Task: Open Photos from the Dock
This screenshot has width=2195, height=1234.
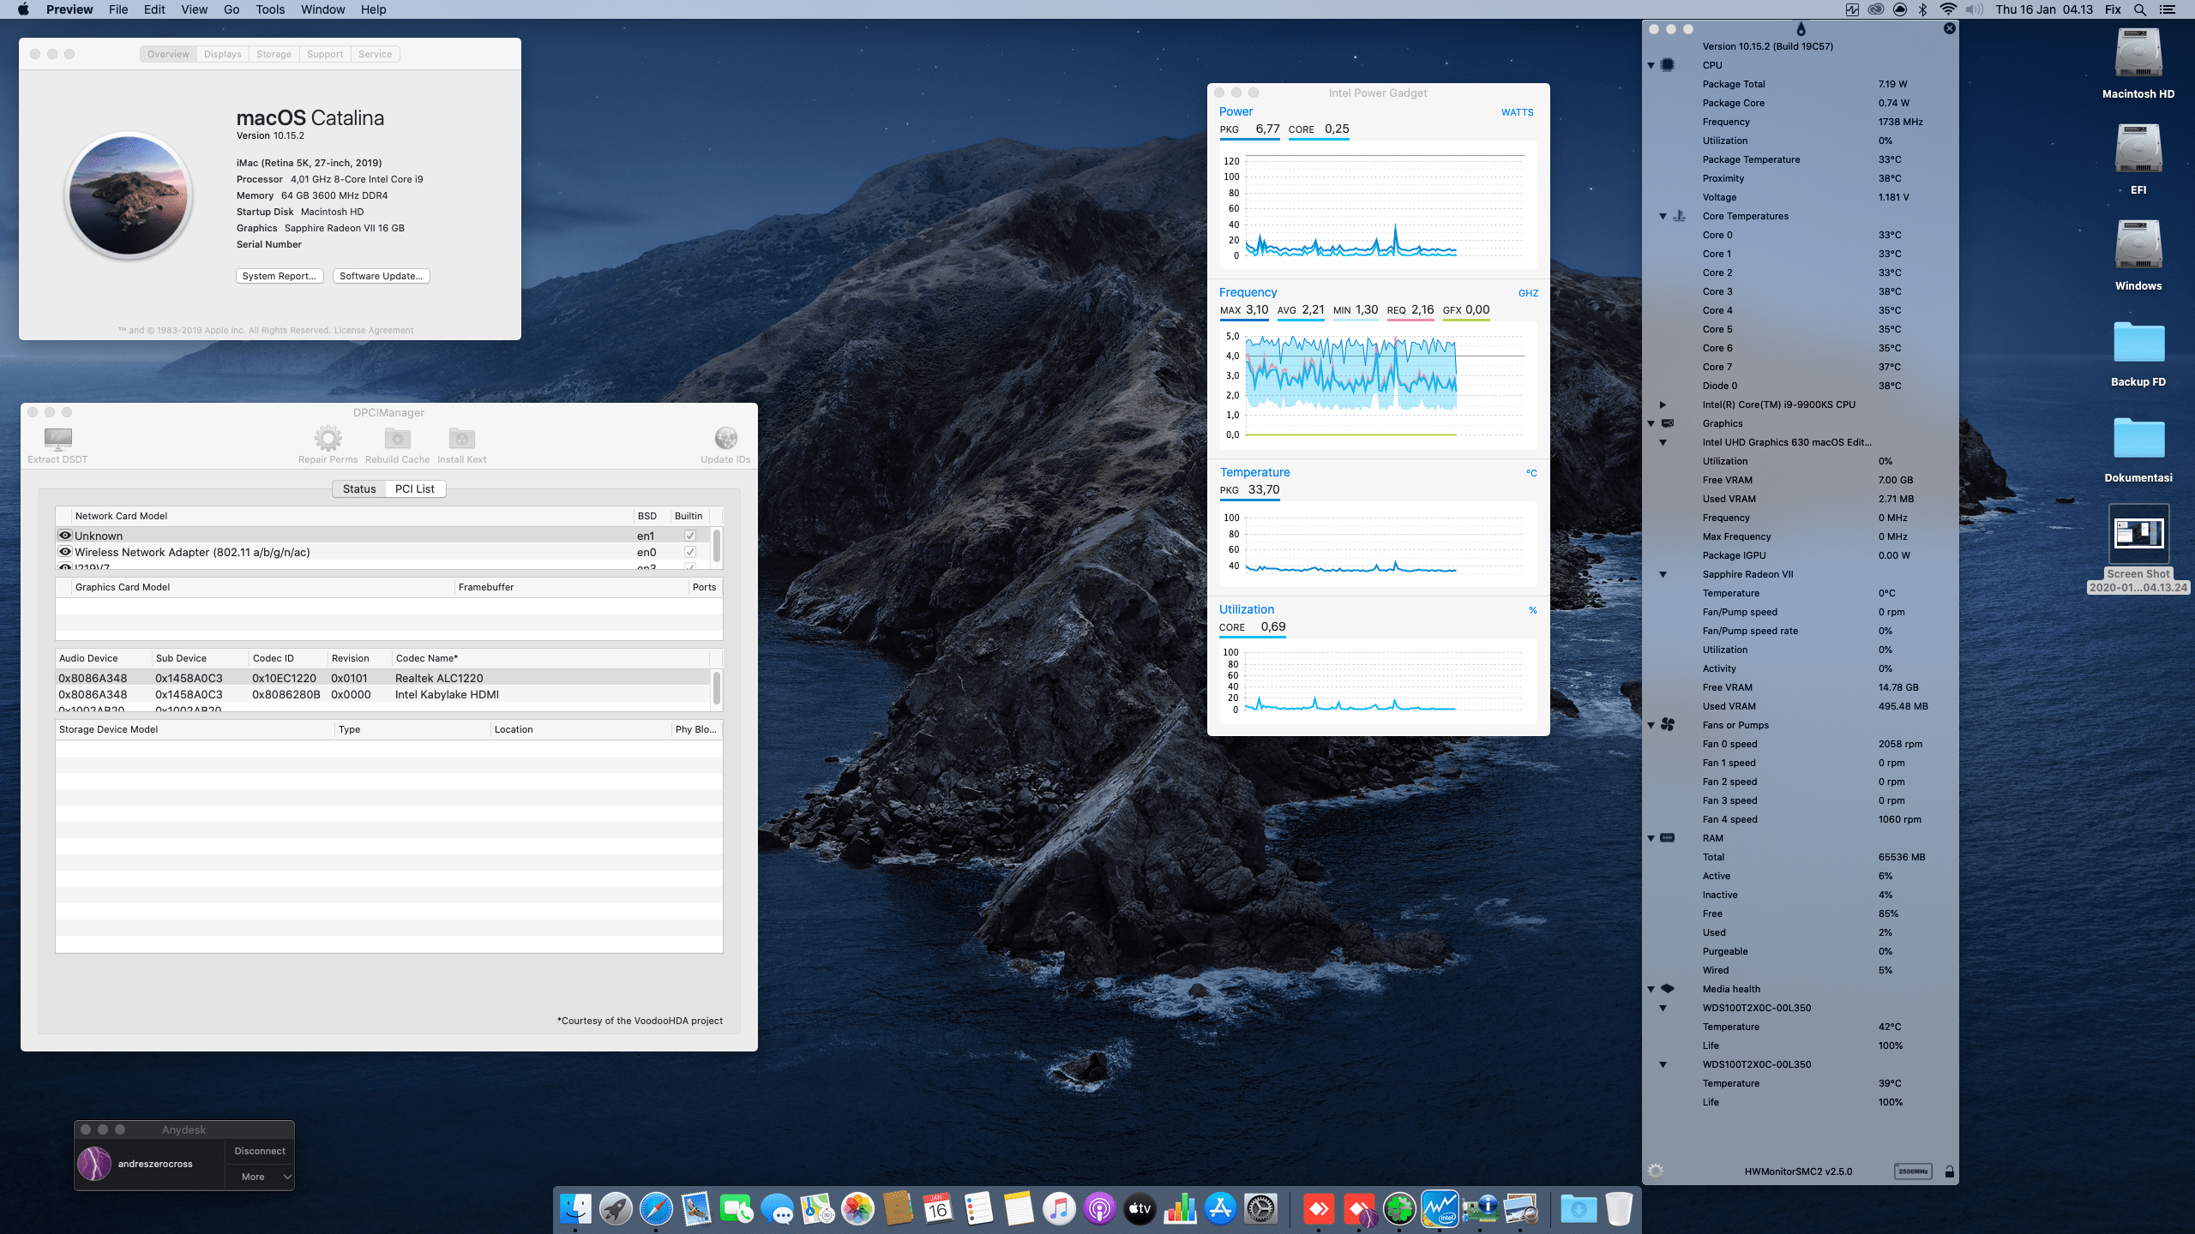Action: tap(857, 1209)
